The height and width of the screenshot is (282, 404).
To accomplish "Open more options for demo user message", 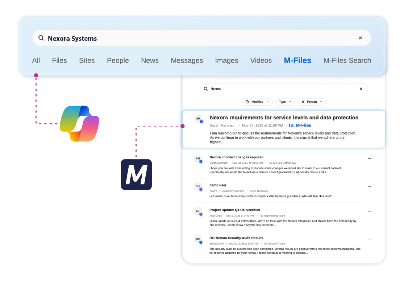I will (369, 186).
